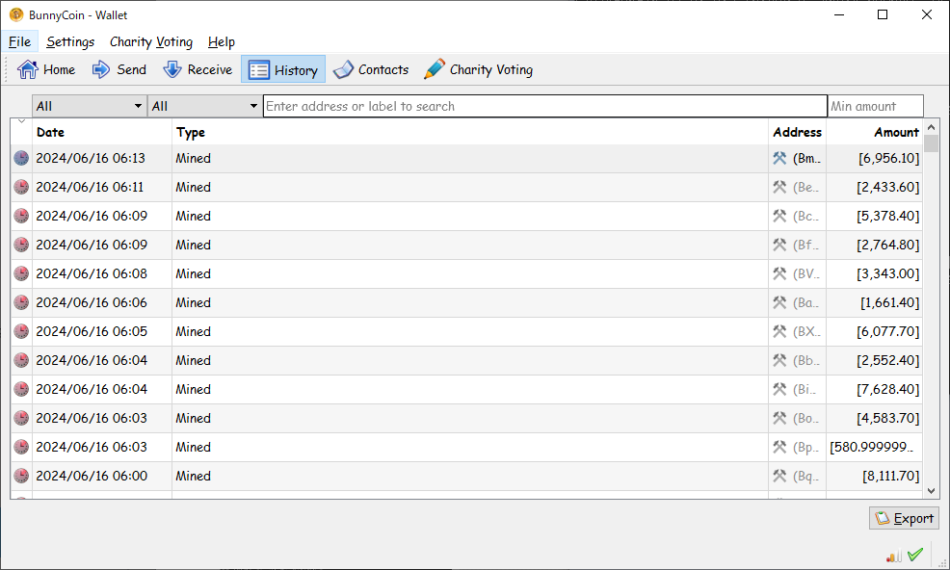Open the Settings menu
Image resolution: width=950 pixels, height=570 pixels.
[x=70, y=41]
